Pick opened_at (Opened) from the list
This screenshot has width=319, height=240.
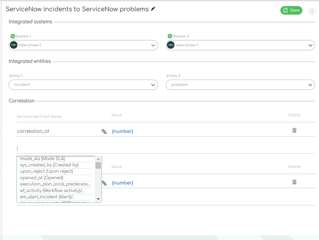click(56, 178)
